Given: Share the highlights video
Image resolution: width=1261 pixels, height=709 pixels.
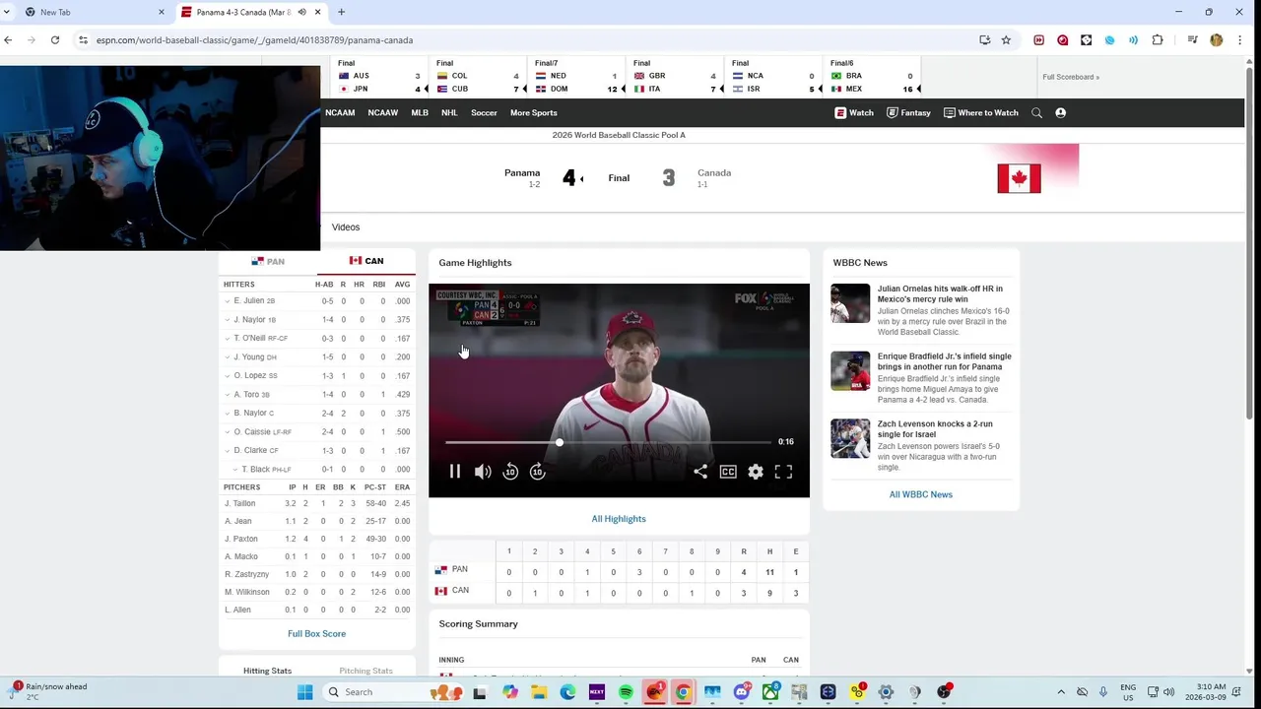Looking at the screenshot, I should coord(700,472).
